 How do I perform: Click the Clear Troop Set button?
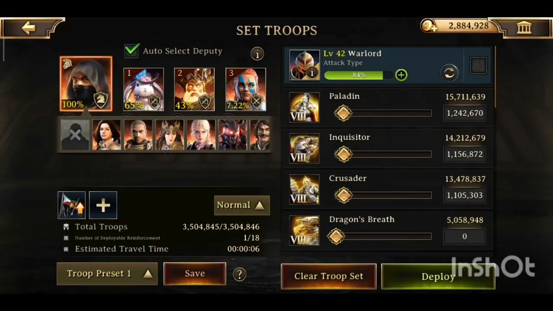point(329,276)
